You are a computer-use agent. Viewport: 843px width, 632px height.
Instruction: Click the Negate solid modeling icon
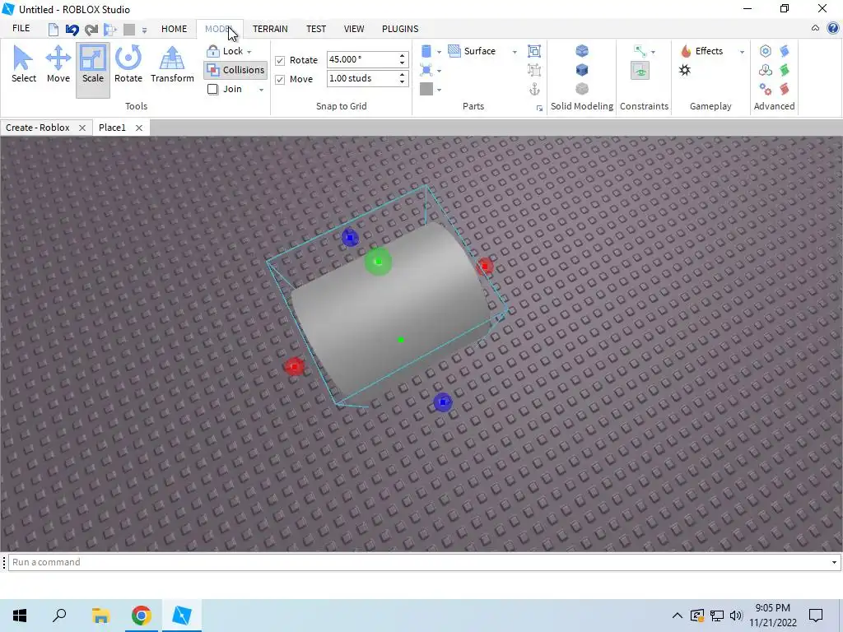point(582,70)
